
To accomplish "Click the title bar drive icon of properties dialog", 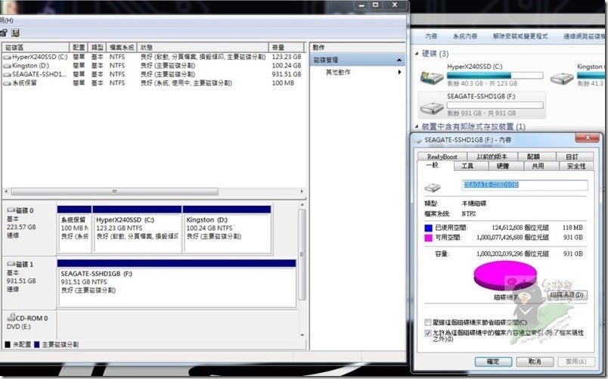I will tap(418, 140).
